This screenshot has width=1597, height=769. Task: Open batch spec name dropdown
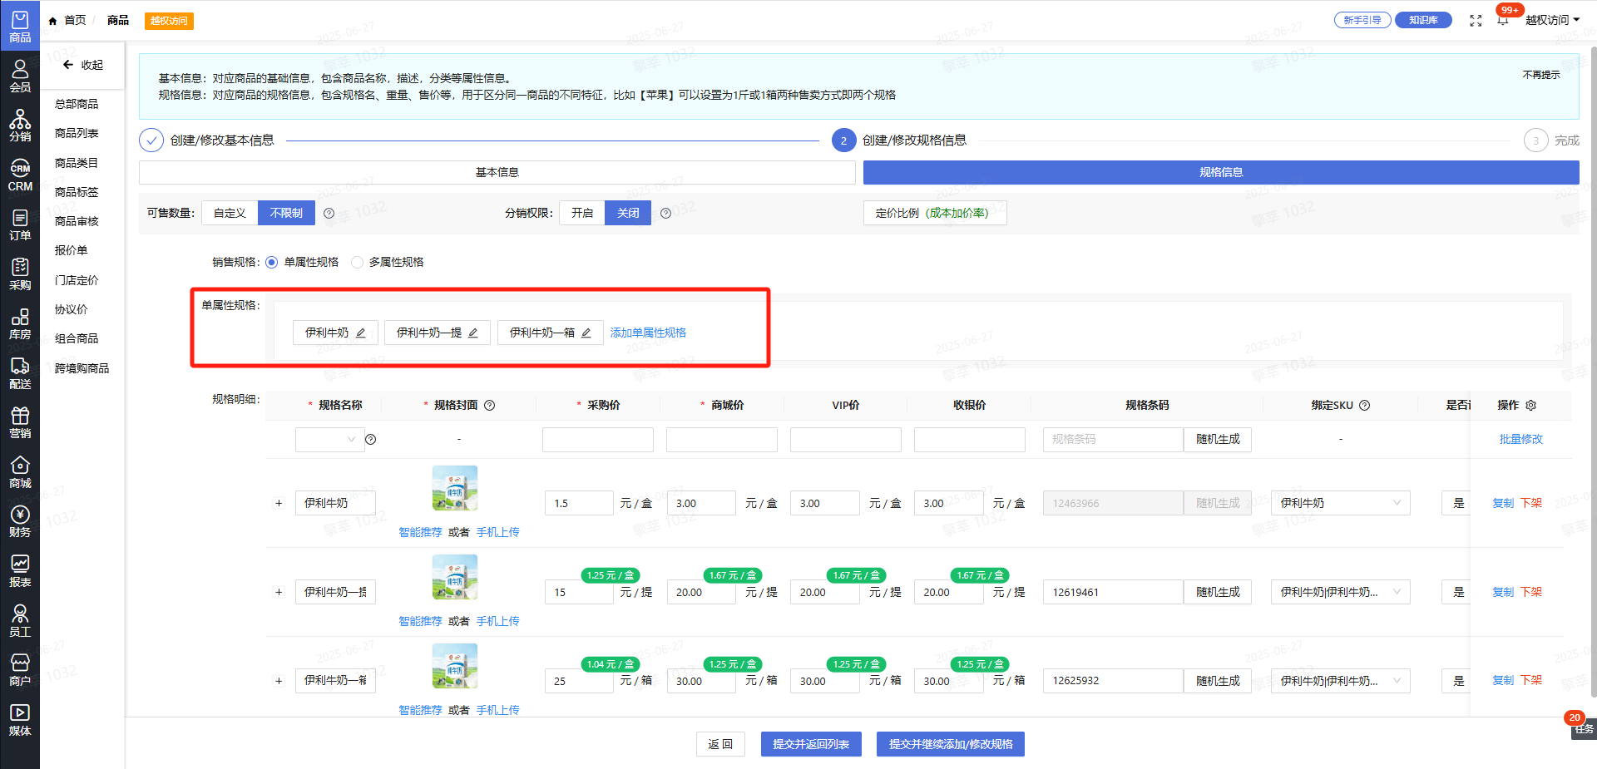(x=329, y=440)
